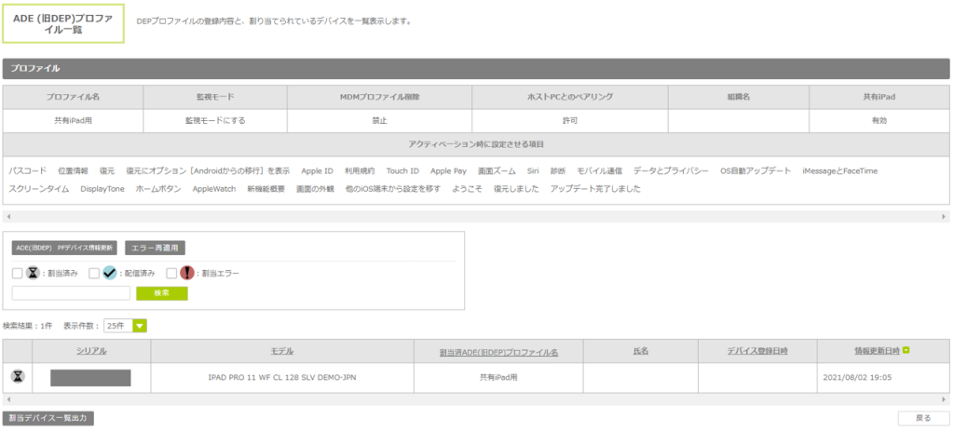The image size is (954, 432).
Task: Click the search text input field
Action: [x=71, y=293]
